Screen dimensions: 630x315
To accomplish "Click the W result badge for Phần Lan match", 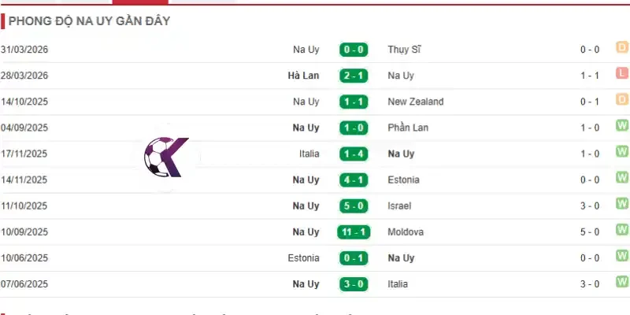I will click(622, 125).
